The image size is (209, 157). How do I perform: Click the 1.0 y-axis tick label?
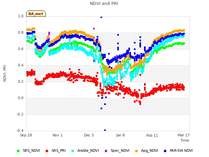[21, 16]
